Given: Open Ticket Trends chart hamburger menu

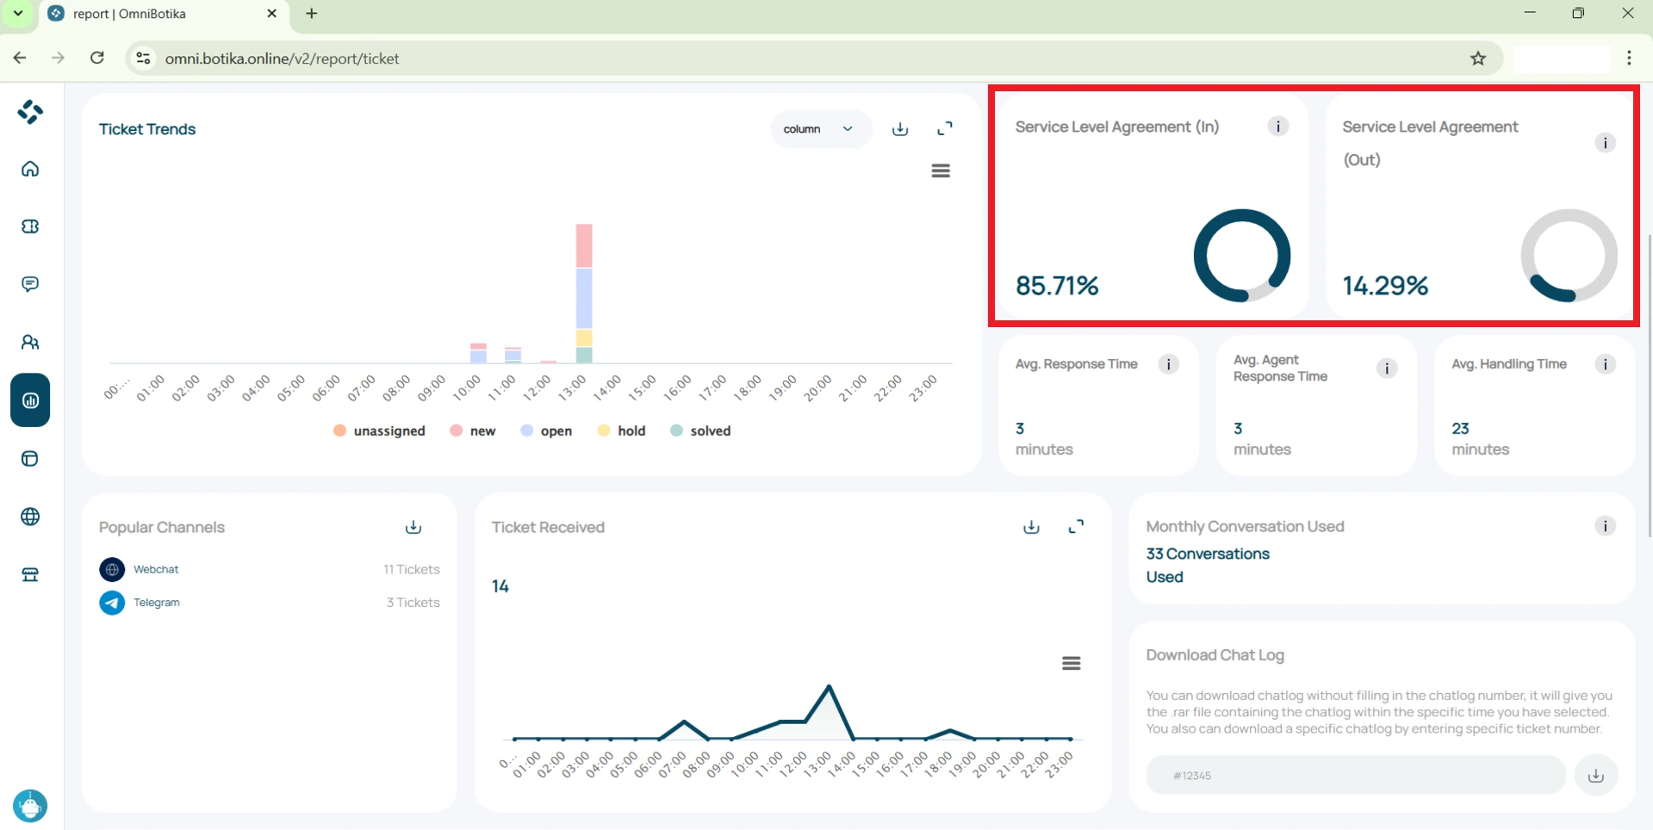Looking at the screenshot, I should click(x=941, y=170).
